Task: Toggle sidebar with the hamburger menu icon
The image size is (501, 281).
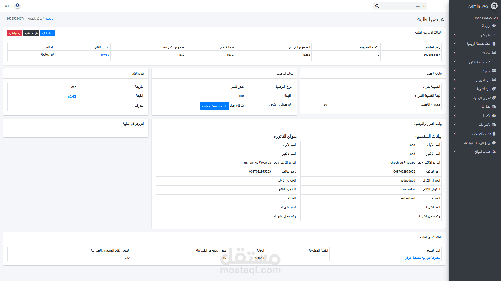Action: [434, 6]
